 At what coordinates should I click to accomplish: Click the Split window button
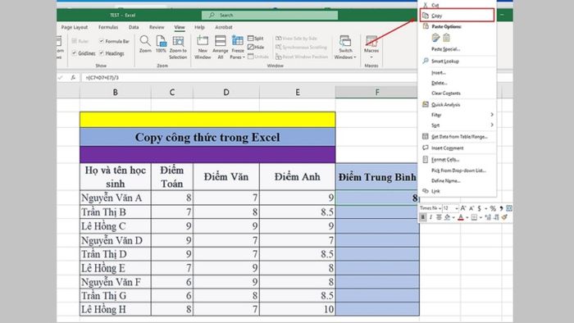point(256,39)
